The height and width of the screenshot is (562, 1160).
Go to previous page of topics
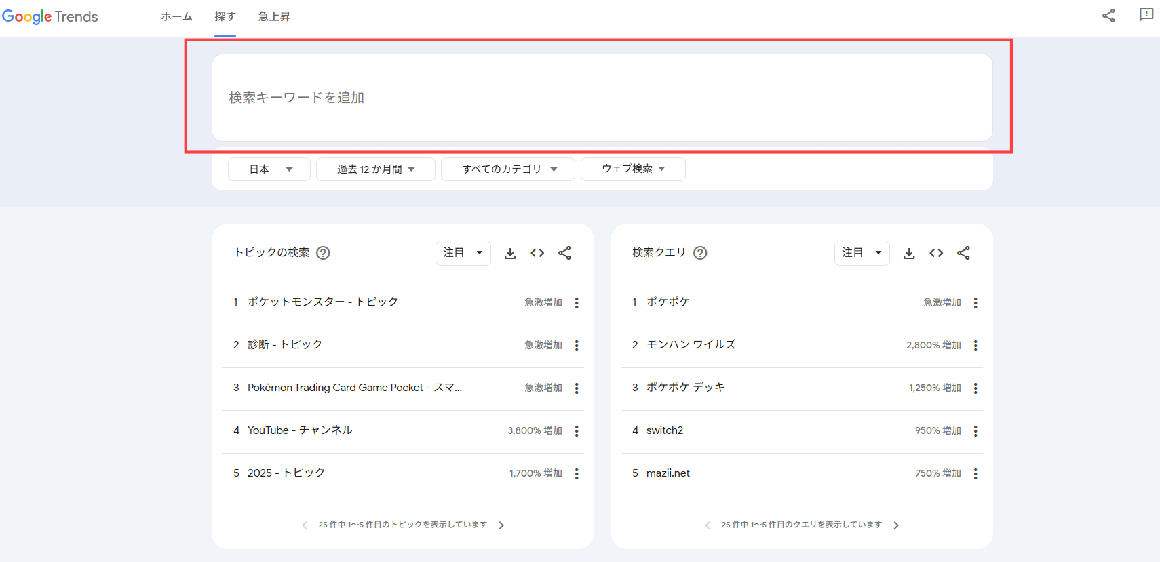[305, 525]
